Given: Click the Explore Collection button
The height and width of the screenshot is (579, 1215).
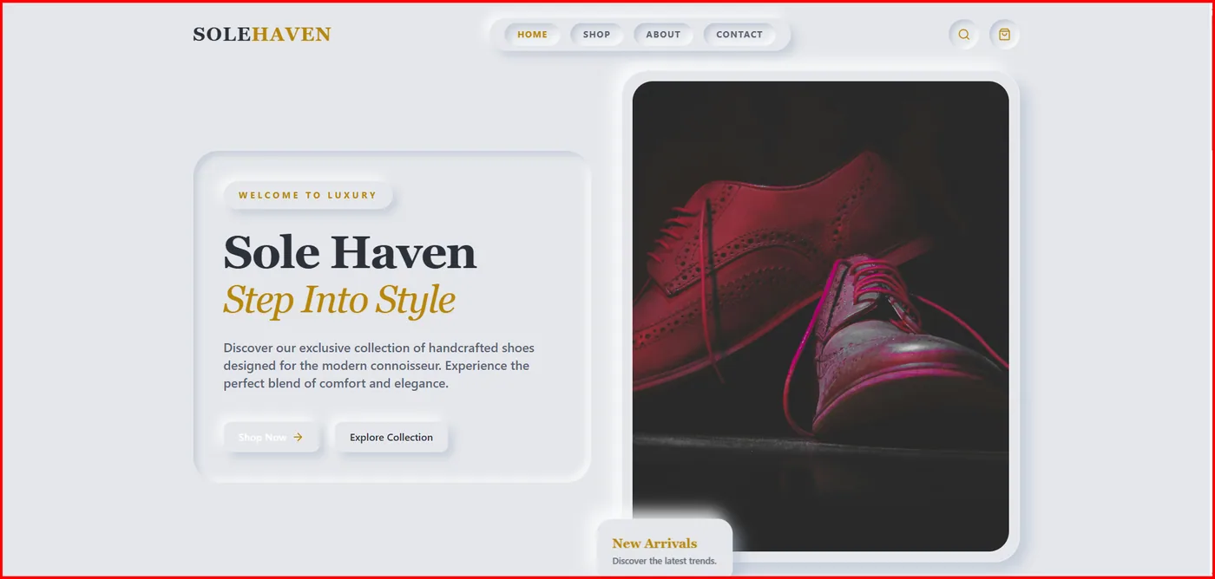Looking at the screenshot, I should point(391,437).
